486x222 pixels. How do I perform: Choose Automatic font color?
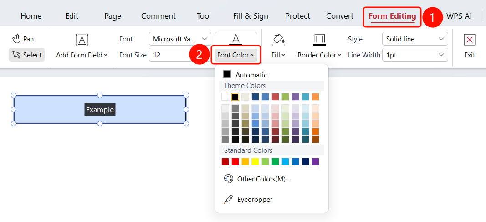[245, 75]
